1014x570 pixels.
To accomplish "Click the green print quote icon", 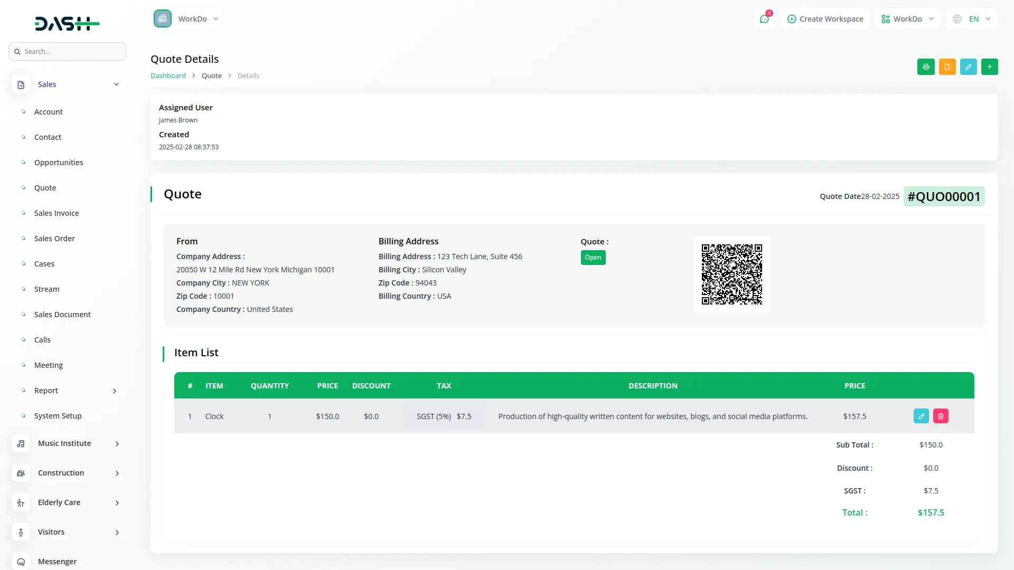I will (926, 67).
